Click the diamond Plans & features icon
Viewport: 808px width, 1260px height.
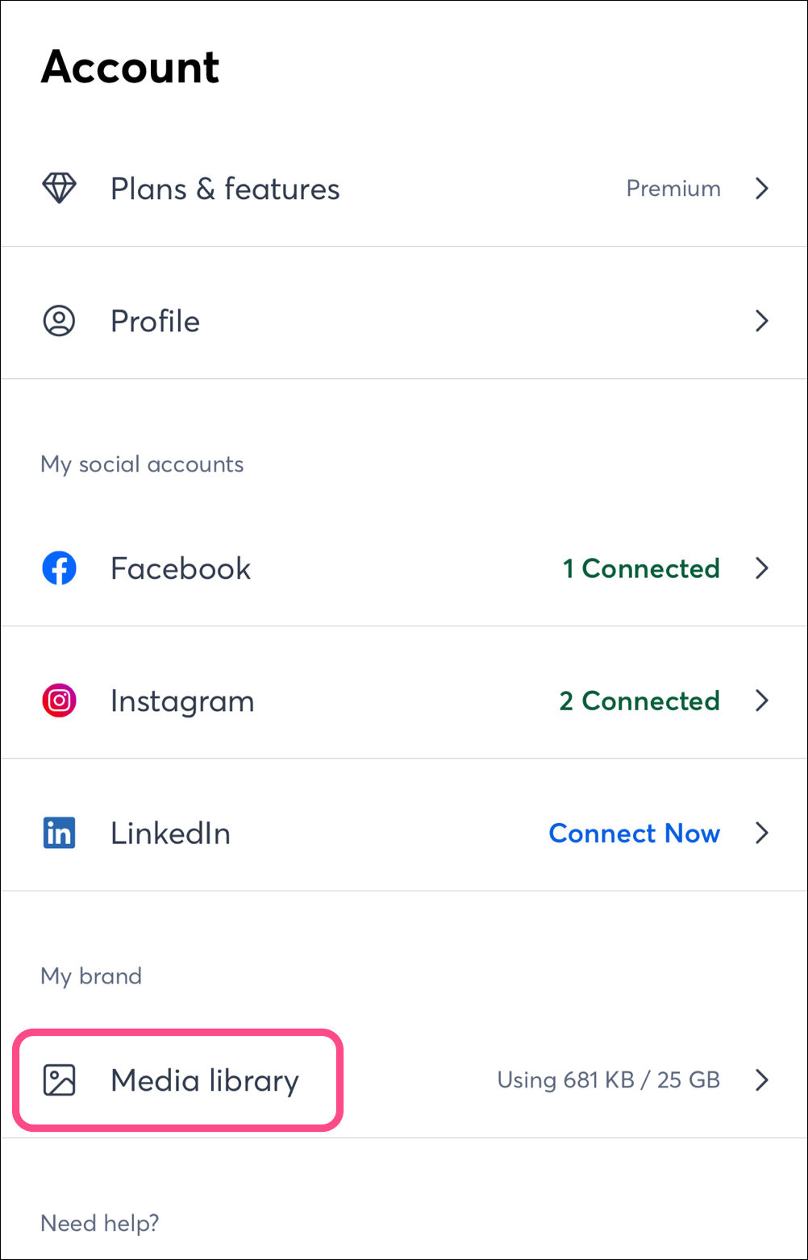point(59,189)
